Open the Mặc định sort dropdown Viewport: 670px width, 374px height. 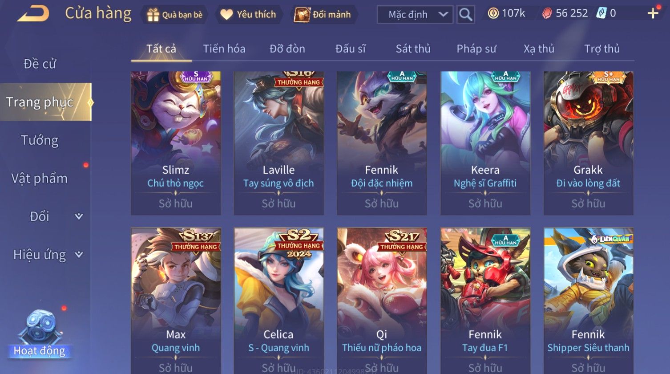tap(415, 15)
